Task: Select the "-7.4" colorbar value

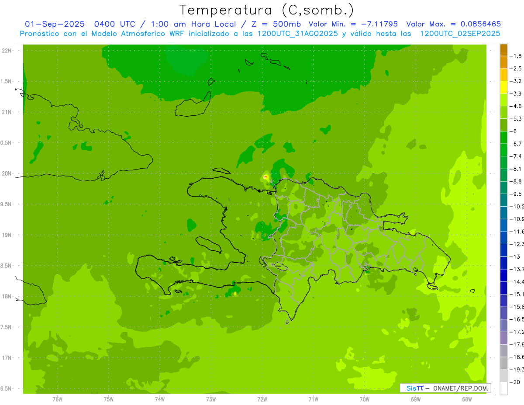Action: click(516, 156)
